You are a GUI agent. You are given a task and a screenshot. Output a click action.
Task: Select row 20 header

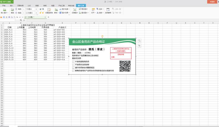(x=2, y=69)
